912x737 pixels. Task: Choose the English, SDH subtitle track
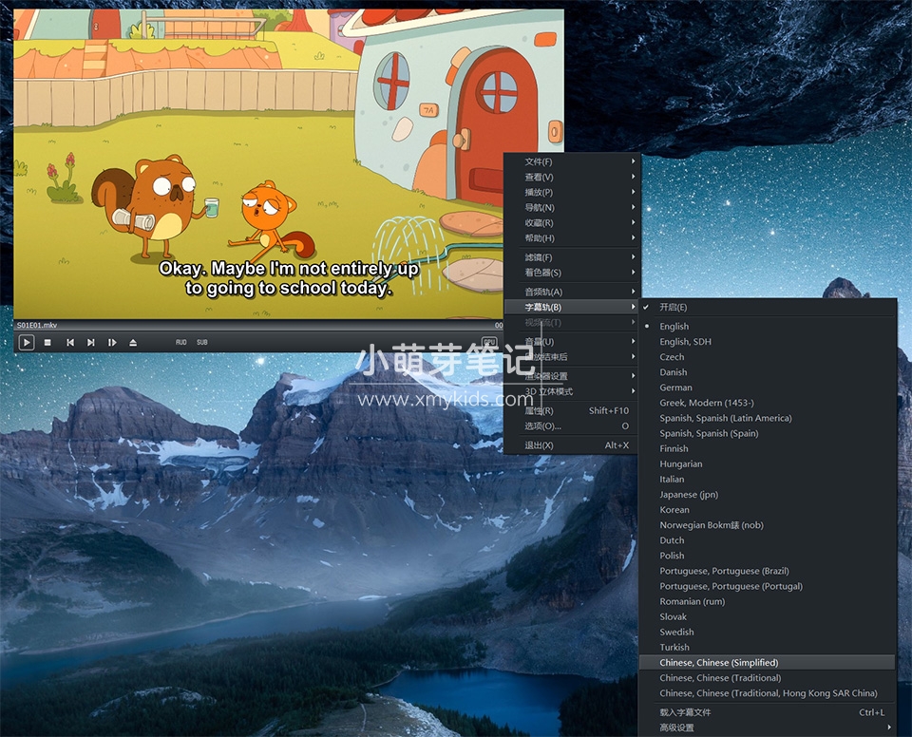coord(685,342)
